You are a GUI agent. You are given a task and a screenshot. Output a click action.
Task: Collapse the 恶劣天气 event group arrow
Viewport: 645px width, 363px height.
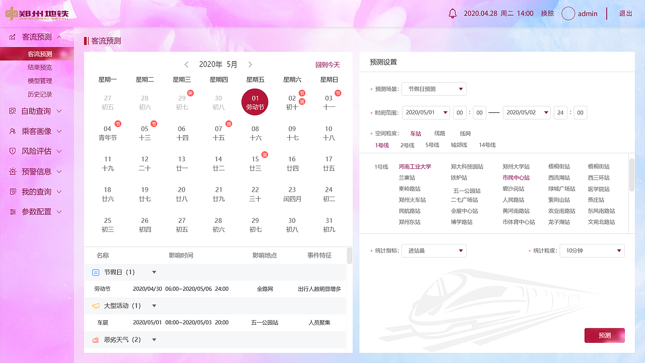pyautogui.click(x=154, y=340)
